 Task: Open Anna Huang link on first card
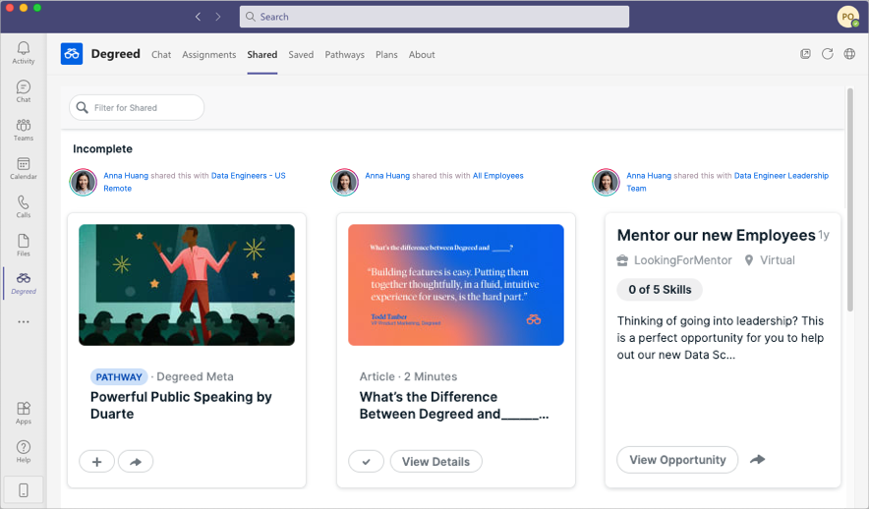pyautogui.click(x=126, y=176)
